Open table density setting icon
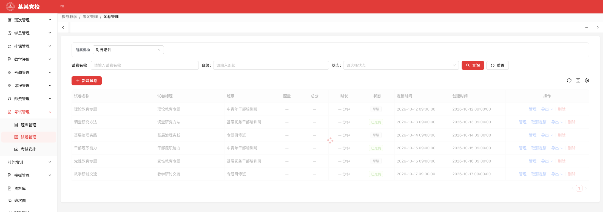The image size is (603, 212). 578,80
